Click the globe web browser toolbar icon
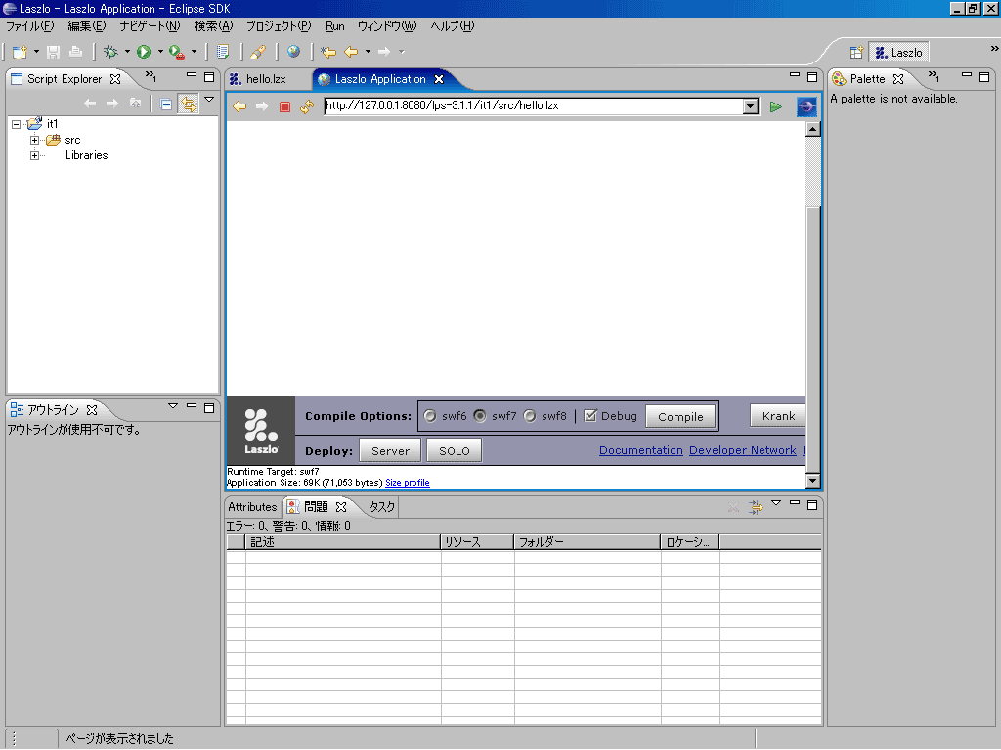Screen dimensions: 1001x750 (x=293, y=52)
